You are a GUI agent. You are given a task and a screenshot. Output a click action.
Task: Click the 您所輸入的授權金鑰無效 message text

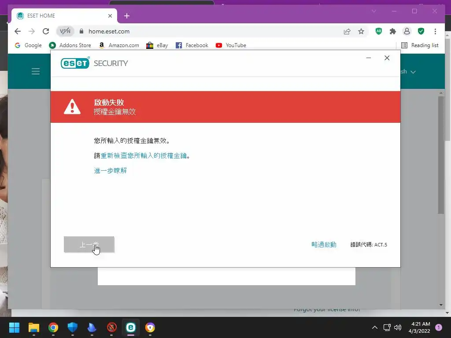pyautogui.click(x=132, y=140)
